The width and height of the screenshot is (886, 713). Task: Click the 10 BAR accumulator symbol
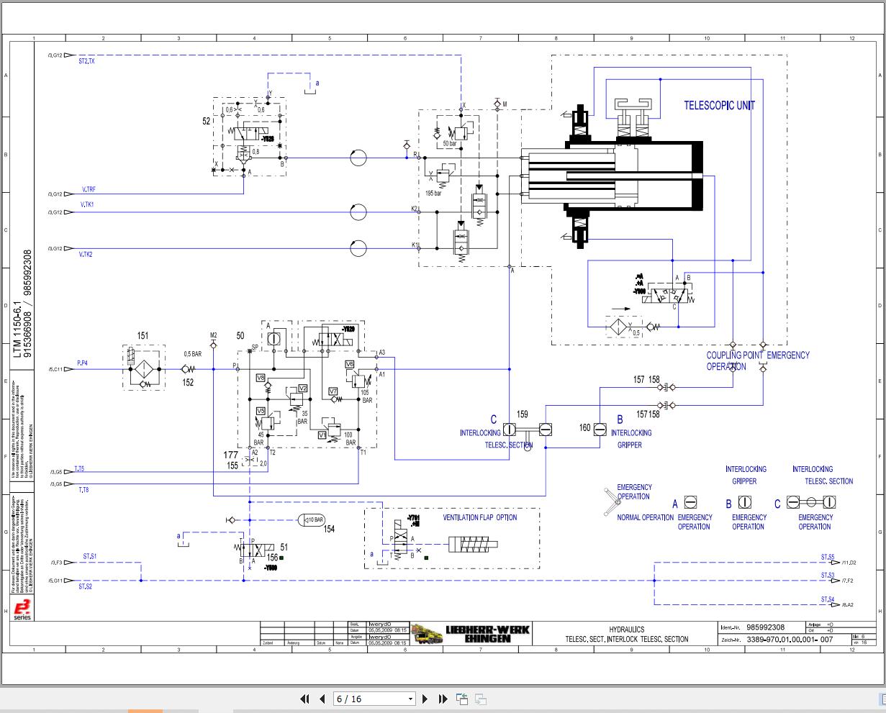pos(312,520)
